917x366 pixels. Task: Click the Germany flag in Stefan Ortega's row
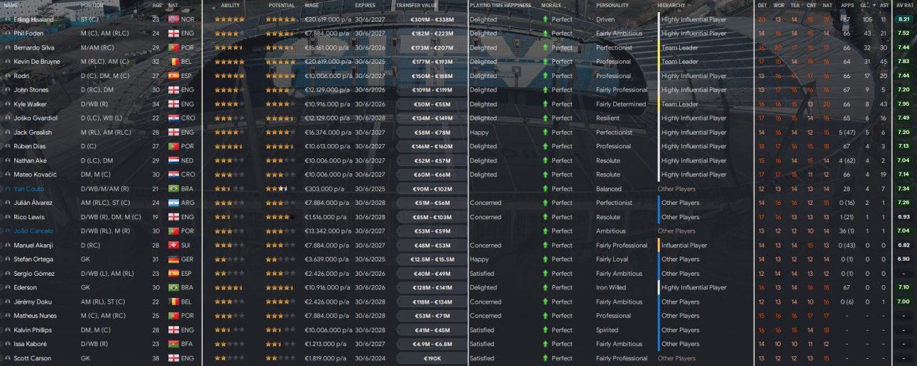(173, 259)
